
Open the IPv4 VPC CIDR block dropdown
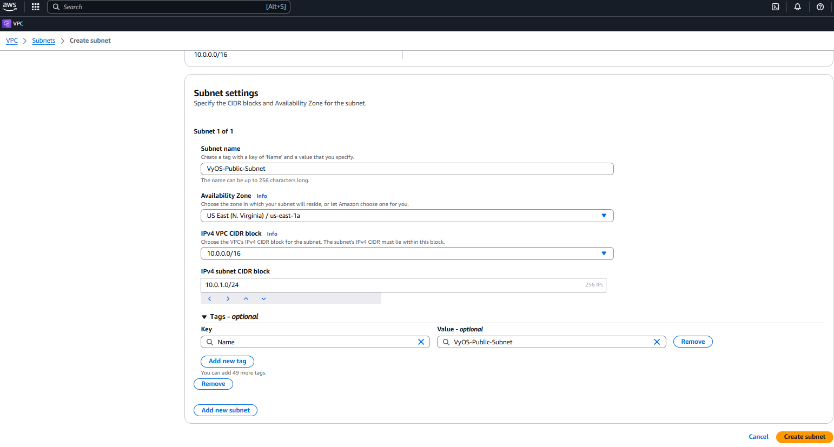coord(604,253)
